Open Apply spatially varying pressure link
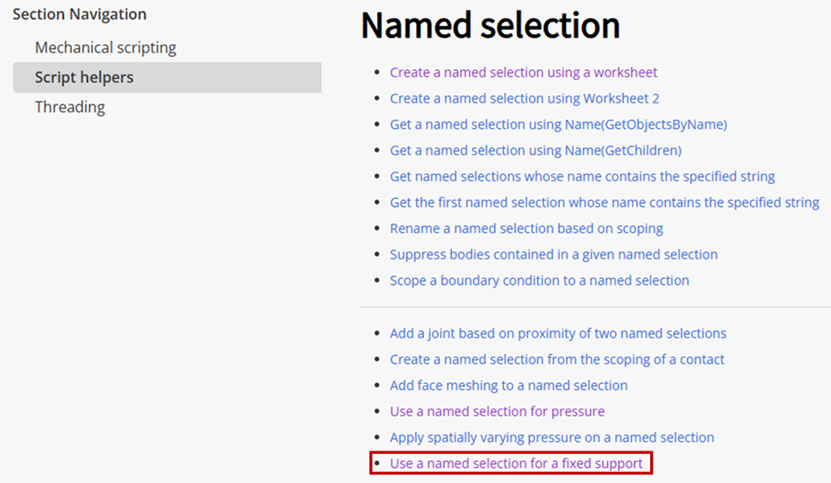 [552, 437]
